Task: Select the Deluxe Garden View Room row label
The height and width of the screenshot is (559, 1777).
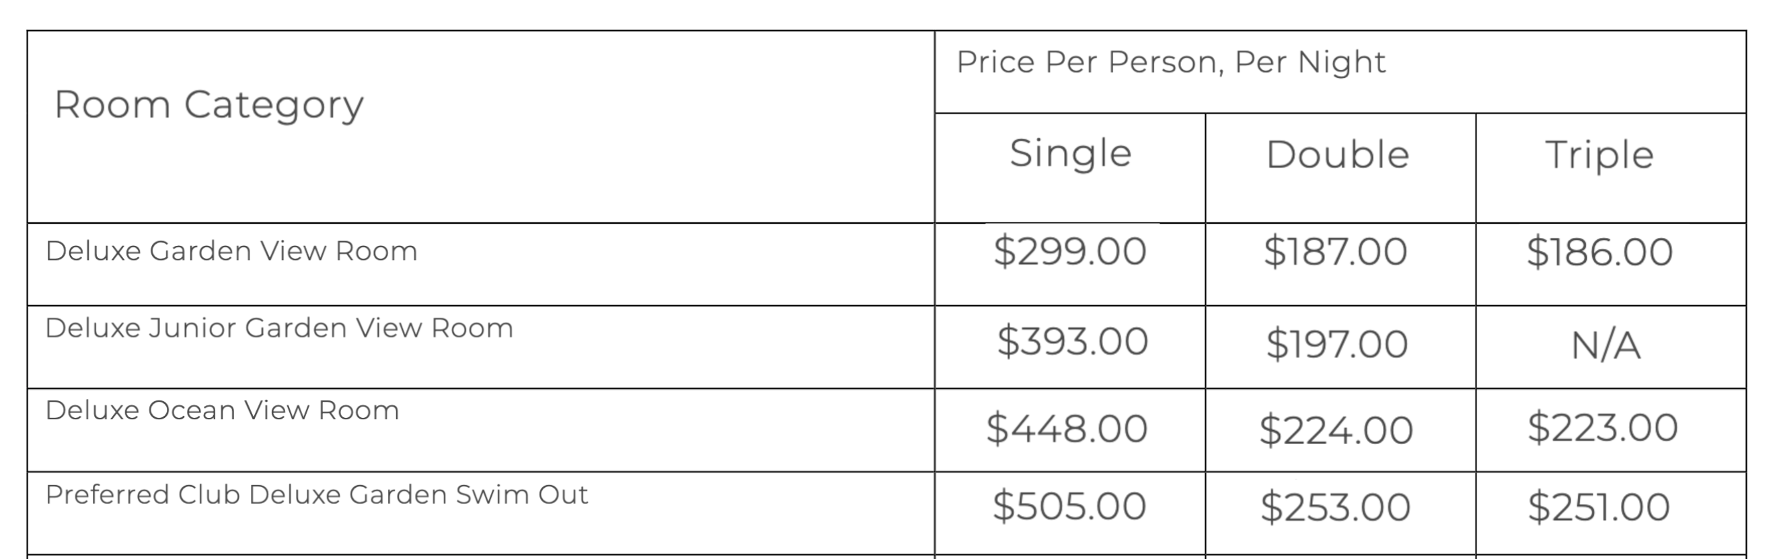Action: coord(232,251)
